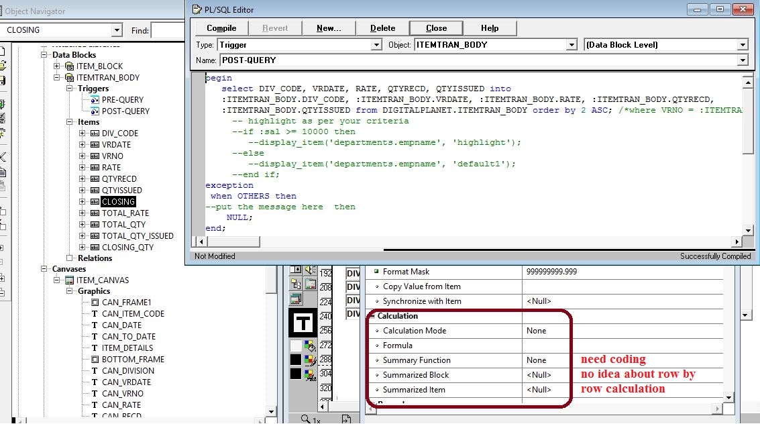Image resolution: width=760 pixels, height=424 pixels.
Task: Click the white fill color swatch
Action: tap(296, 346)
